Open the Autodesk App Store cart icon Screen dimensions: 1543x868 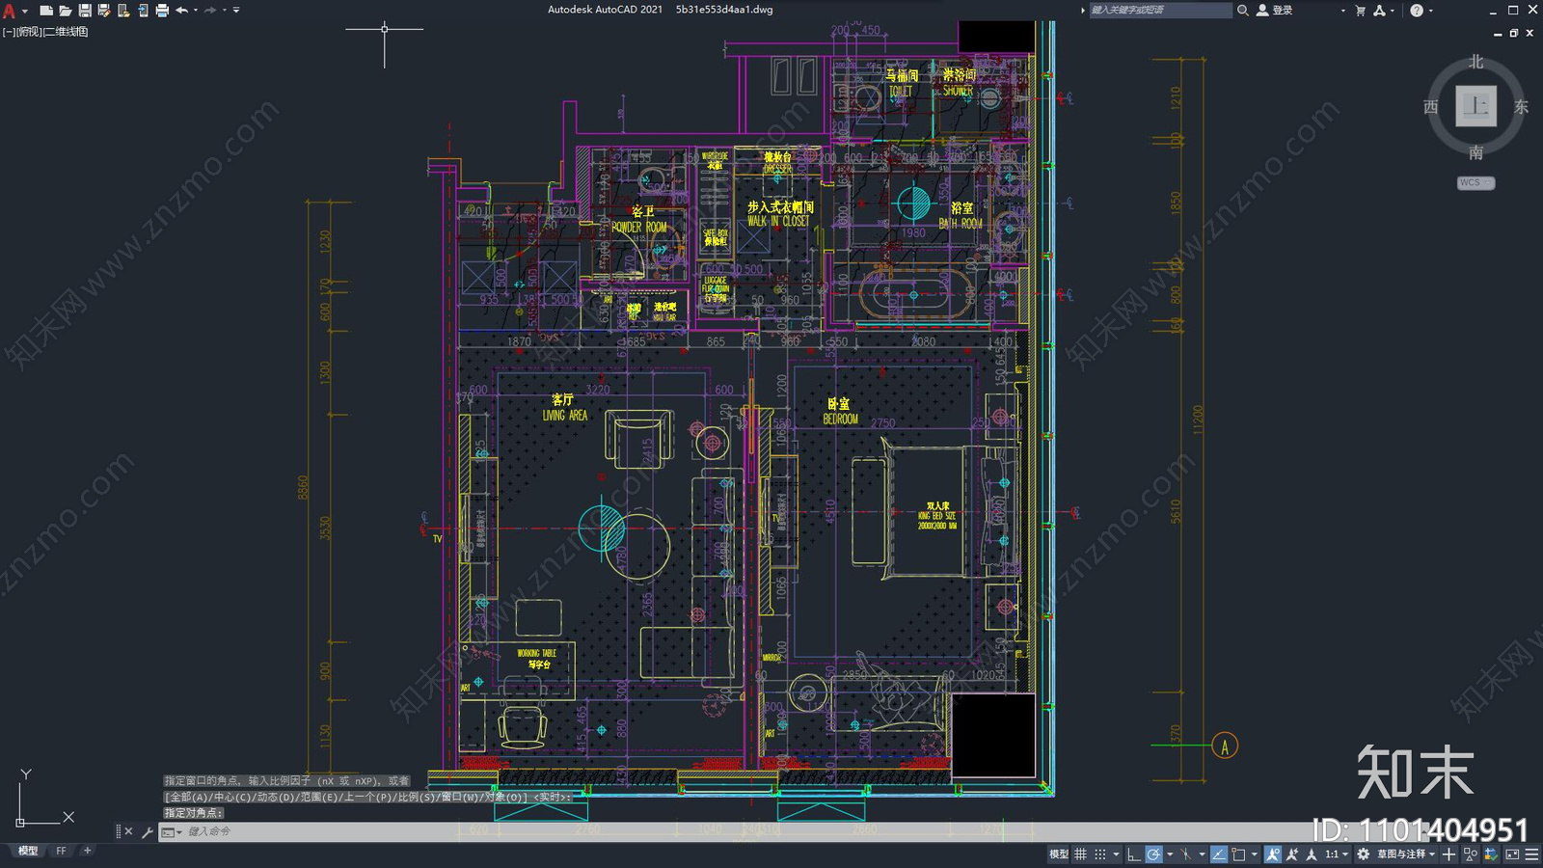coord(1360,11)
